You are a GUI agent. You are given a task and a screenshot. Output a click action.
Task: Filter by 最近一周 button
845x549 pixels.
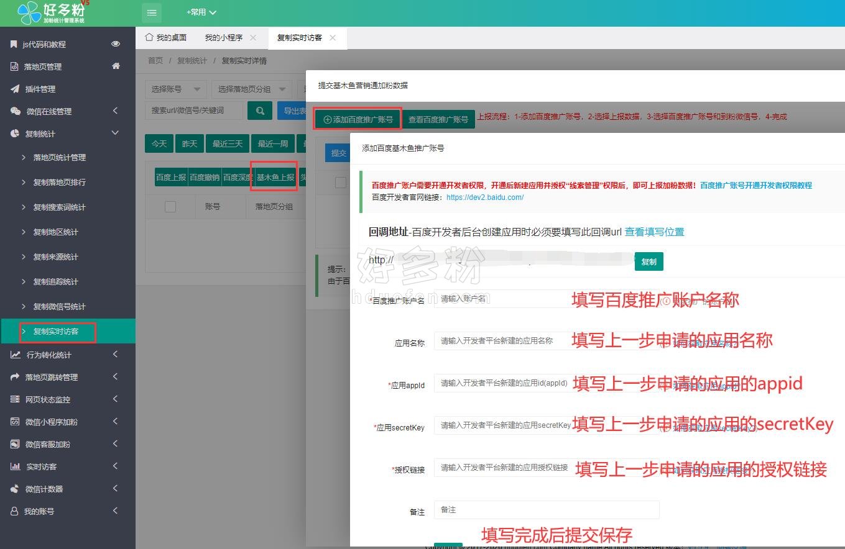(273, 143)
